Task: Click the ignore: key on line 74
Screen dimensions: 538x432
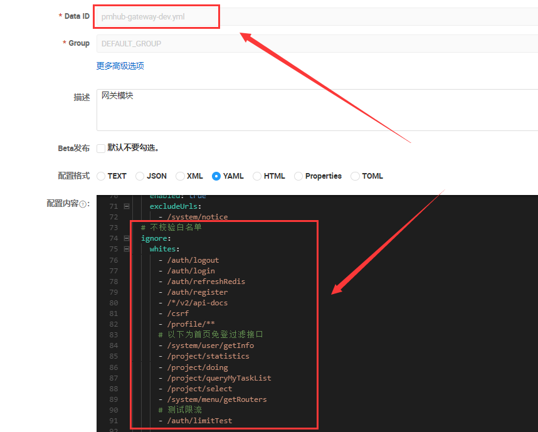Action: (156, 238)
